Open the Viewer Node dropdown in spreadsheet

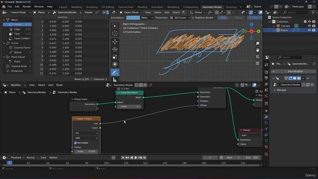[x=20, y=12]
